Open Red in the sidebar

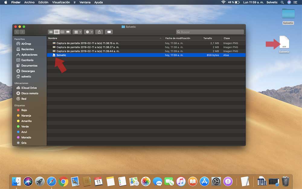[21, 99]
